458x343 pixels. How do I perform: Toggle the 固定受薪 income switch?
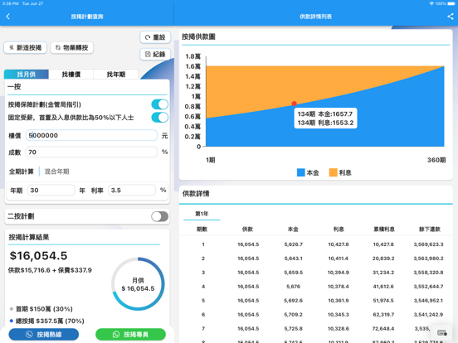[x=159, y=118]
